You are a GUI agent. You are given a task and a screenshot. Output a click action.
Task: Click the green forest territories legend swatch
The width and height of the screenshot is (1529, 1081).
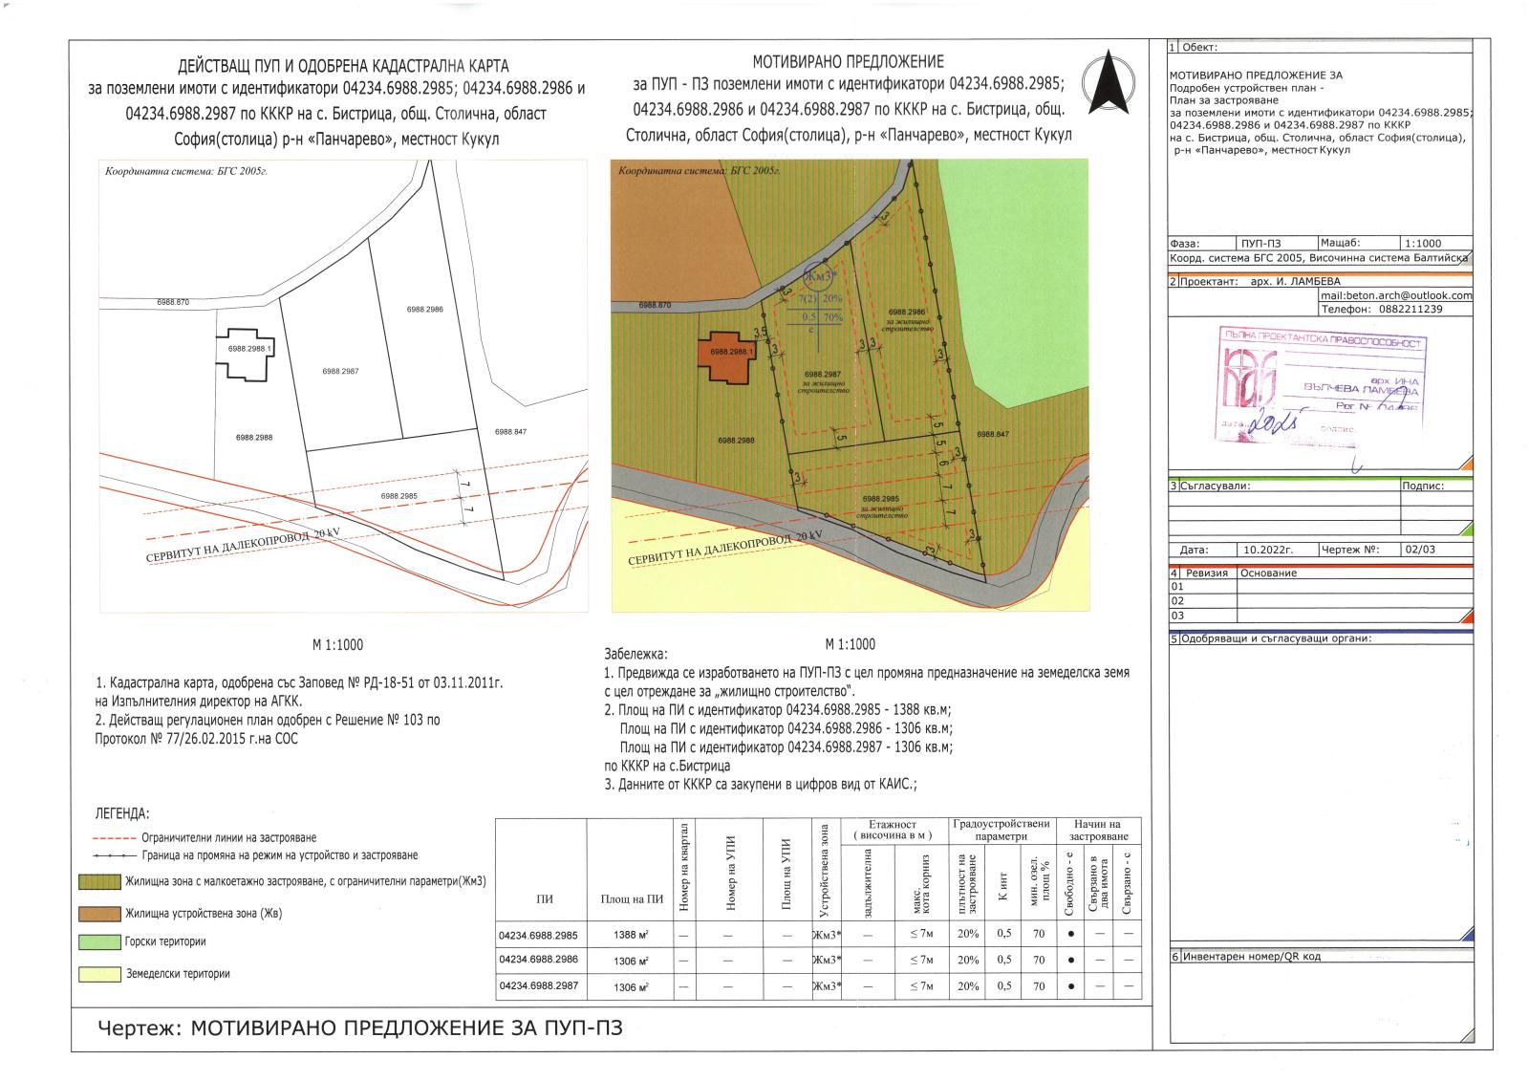[99, 941]
